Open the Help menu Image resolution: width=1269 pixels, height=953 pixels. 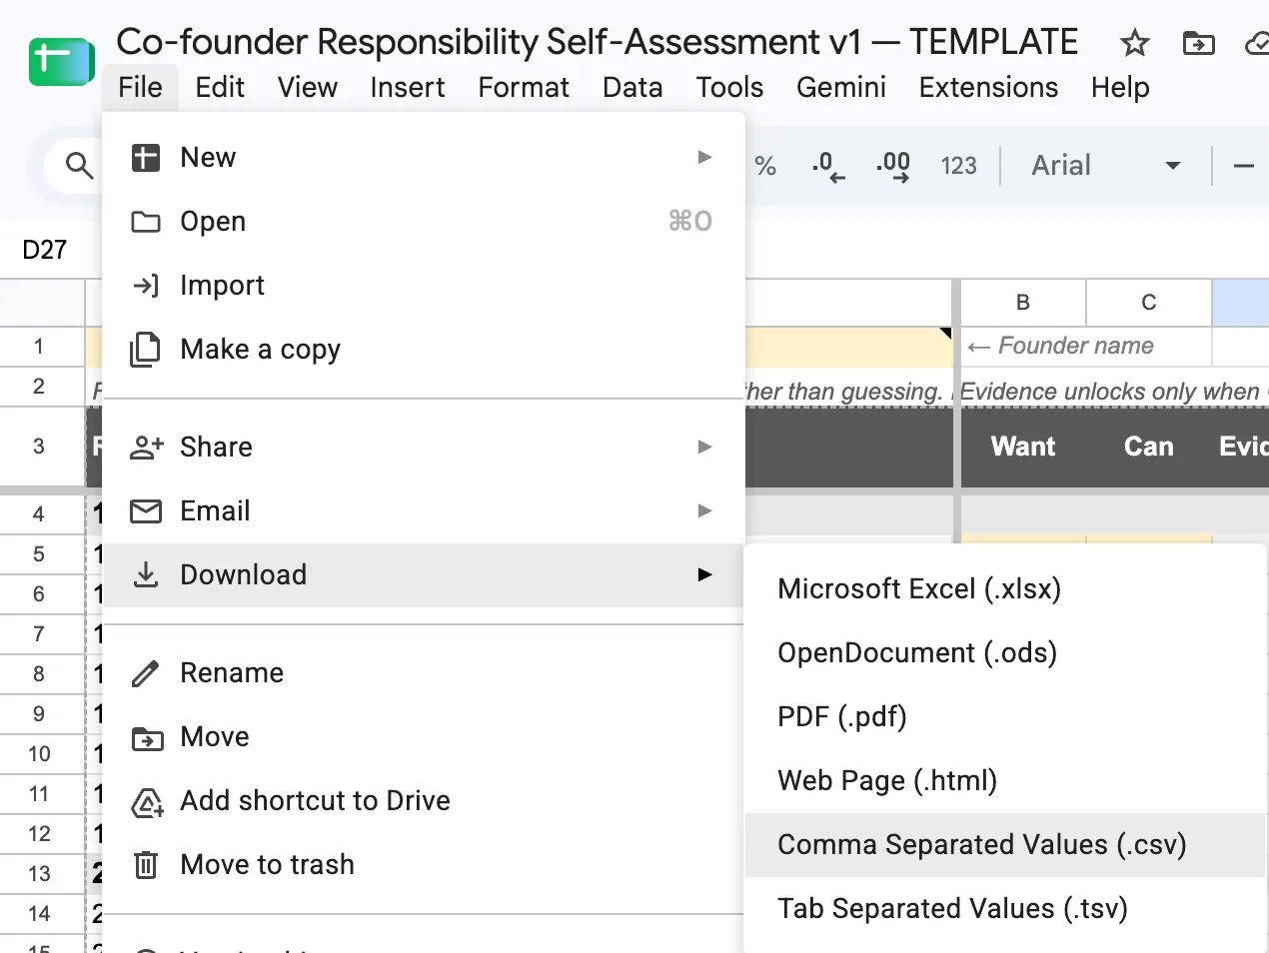[1120, 88]
